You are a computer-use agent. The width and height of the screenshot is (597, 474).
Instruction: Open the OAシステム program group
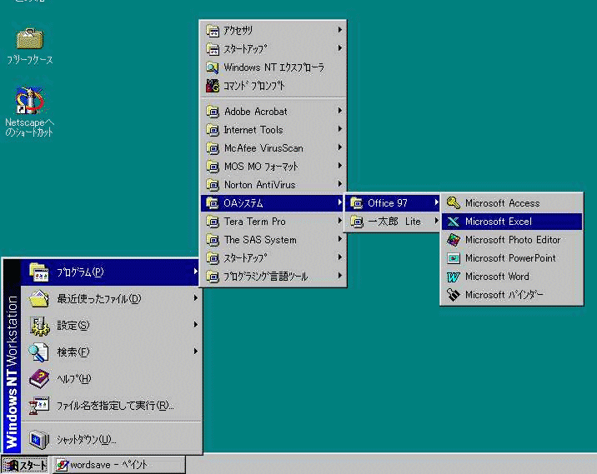click(x=273, y=203)
